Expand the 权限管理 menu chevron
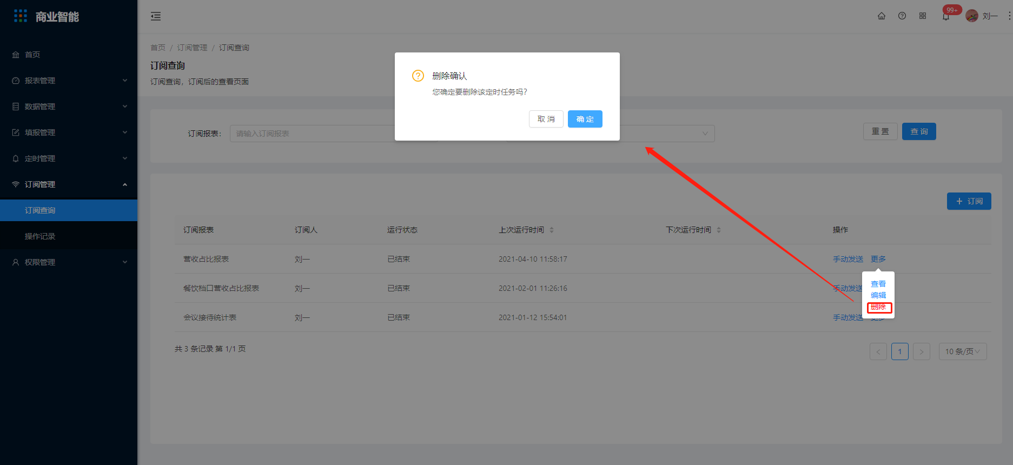 125,262
